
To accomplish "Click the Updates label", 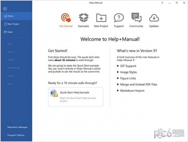I will pyautogui.click(x=154, y=26).
